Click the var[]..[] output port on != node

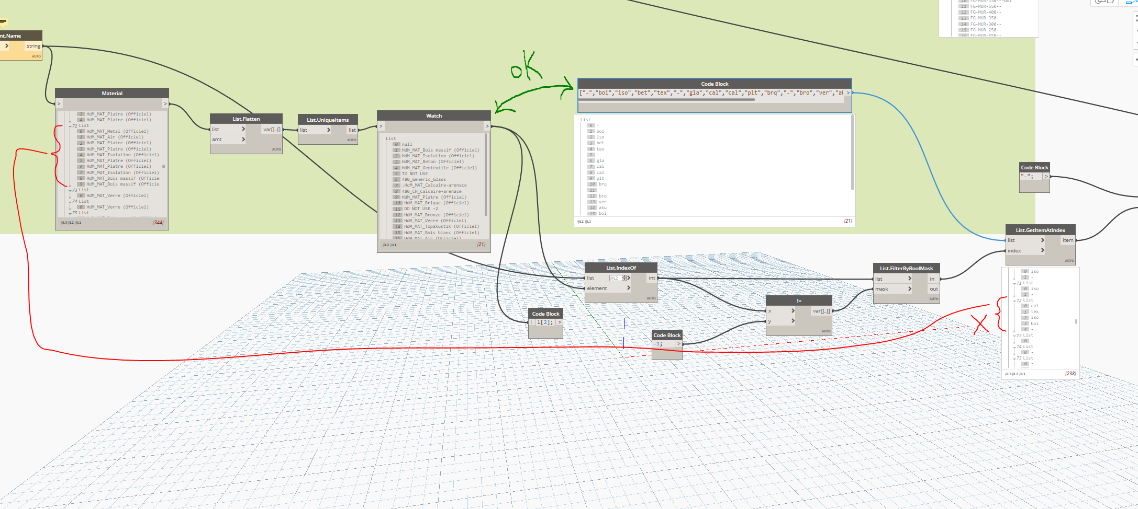pyautogui.click(x=821, y=311)
